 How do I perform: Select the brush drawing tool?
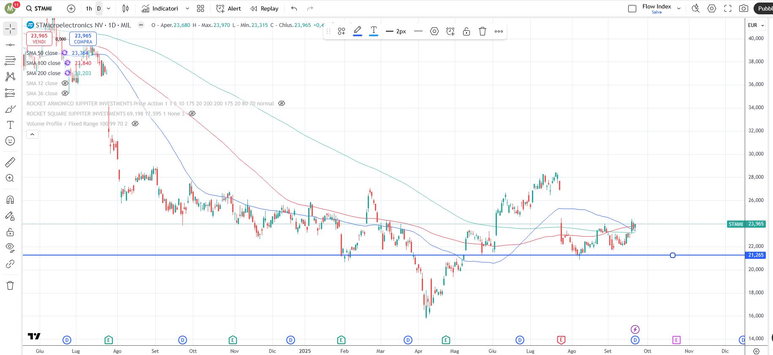coord(10,109)
